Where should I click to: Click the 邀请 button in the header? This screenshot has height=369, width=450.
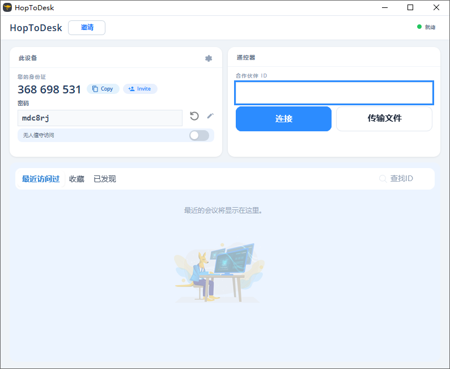[87, 28]
